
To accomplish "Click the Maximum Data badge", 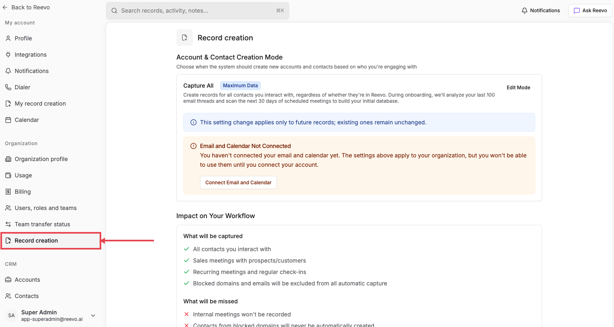I will point(240,86).
